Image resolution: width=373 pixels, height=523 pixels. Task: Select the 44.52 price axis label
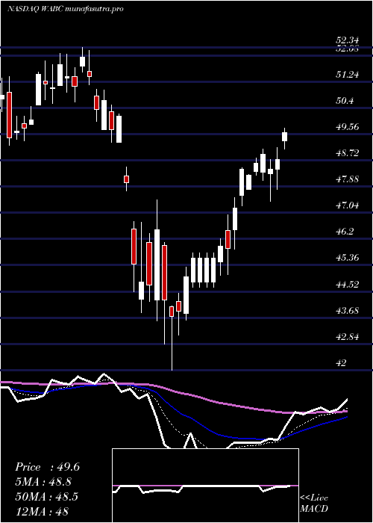tap(347, 284)
